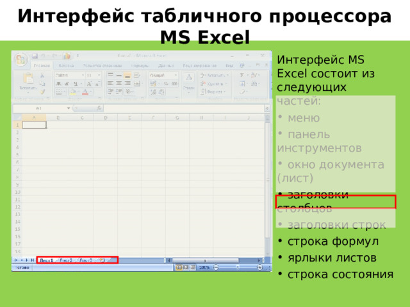410x307 pixels.
Task: Open the Name Box dropdown arrow
Action: coord(69,108)
